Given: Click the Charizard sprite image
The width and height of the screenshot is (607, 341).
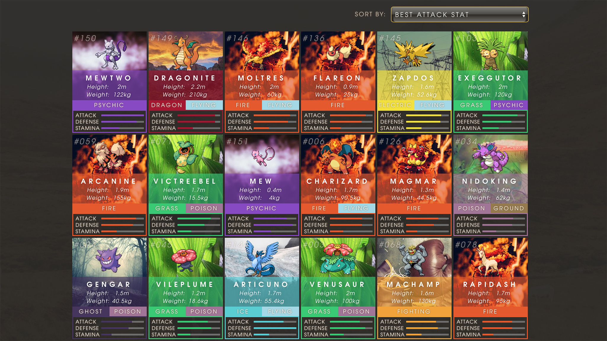Looking at the screenshot, I should 338,156.
